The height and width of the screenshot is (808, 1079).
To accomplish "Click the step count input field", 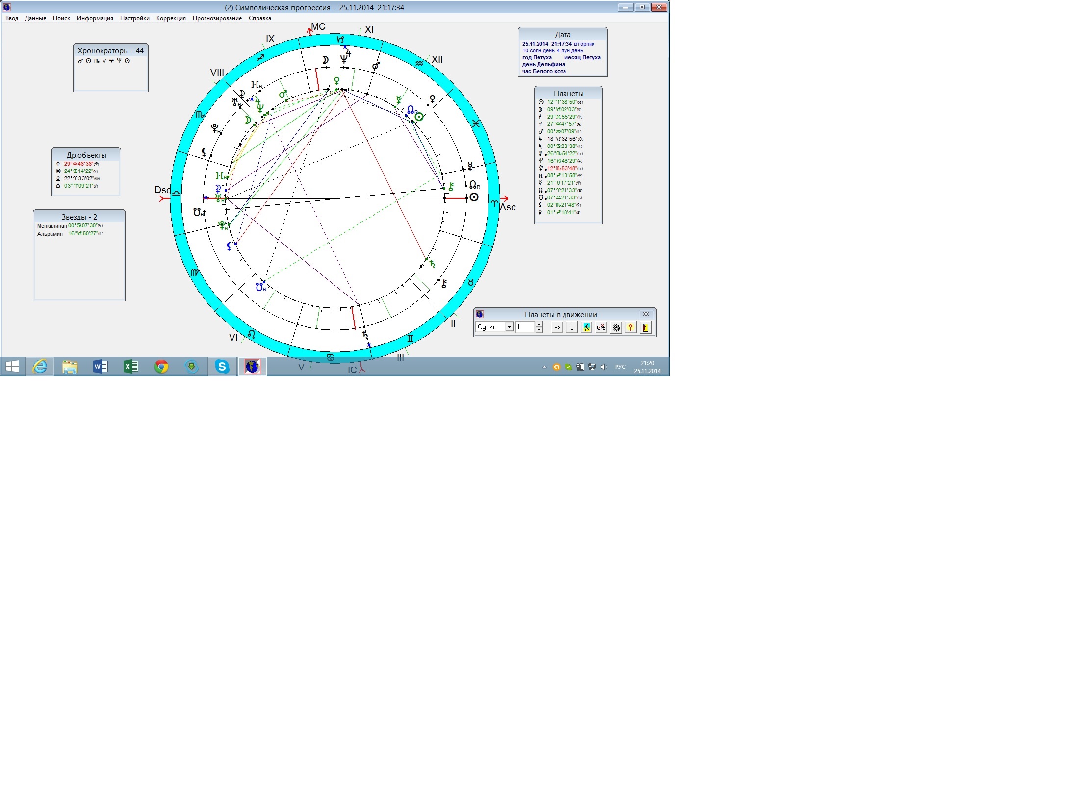I will [525, 327].
